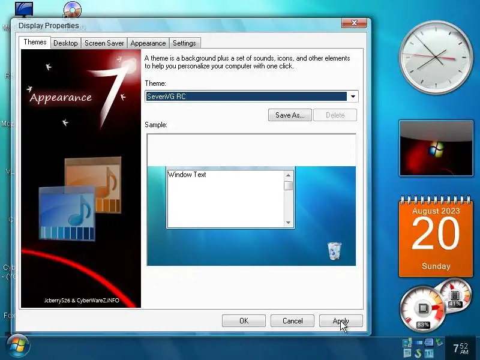Open the Screen Saver tab
Viewport: 480px width, 360px height.
(104, 43)
